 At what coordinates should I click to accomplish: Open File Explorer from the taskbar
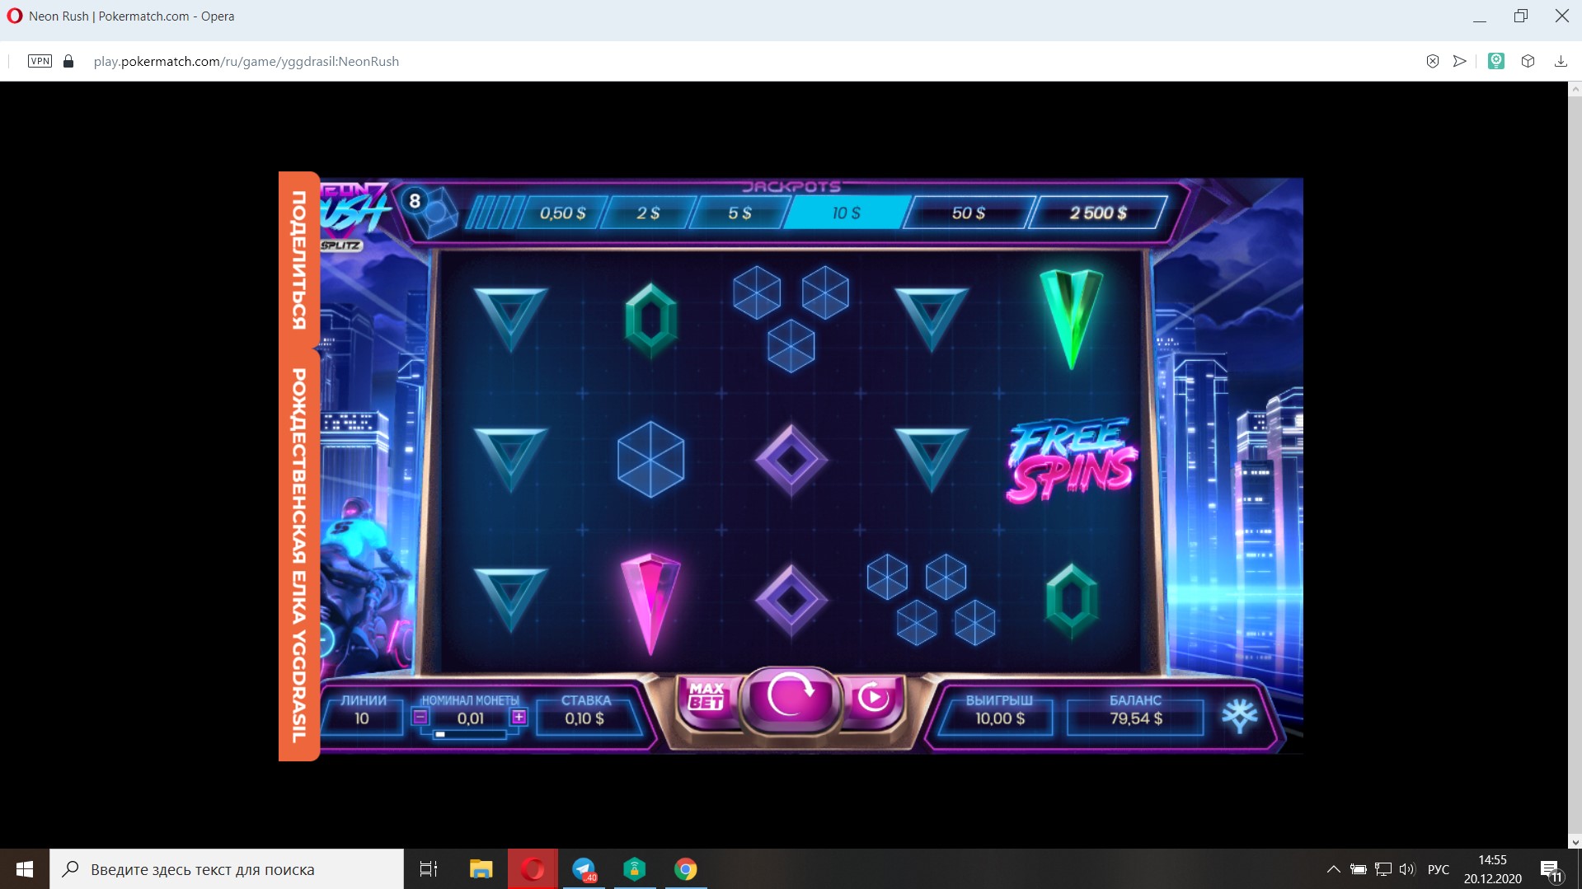click(481, 869)
